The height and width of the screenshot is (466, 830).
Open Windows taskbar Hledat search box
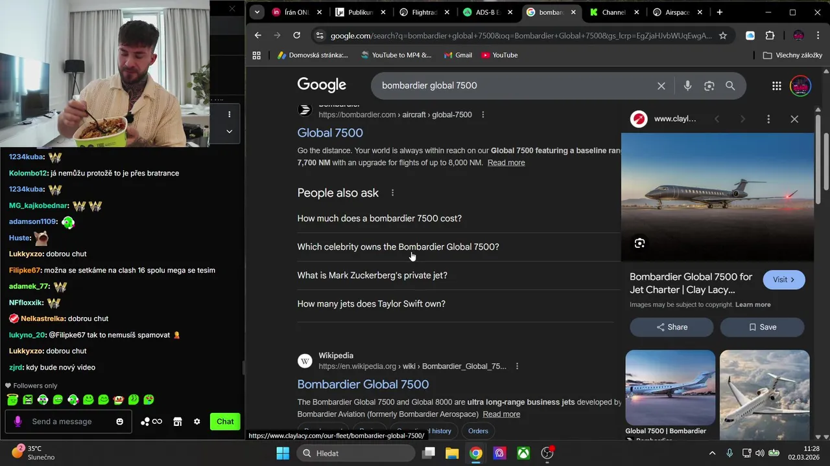tap(356, 453)
